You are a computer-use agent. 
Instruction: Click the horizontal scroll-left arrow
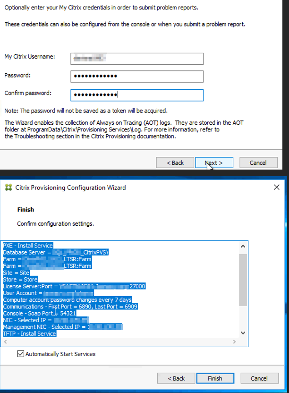tap(6, 342)
